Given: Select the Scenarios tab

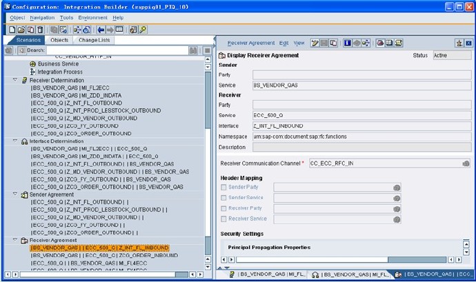Looking at the screenshot, I should [x=28, y=40].
